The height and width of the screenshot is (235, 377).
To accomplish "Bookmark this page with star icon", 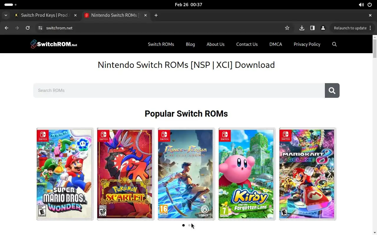I will coord(287,28).
